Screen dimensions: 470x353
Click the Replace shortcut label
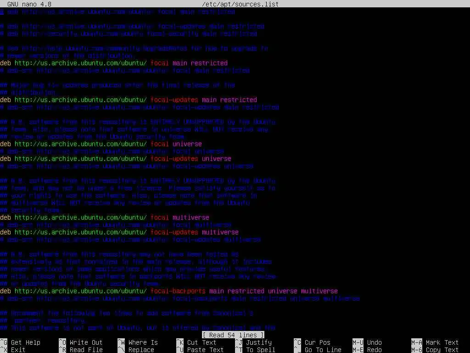tap(141, 350)
